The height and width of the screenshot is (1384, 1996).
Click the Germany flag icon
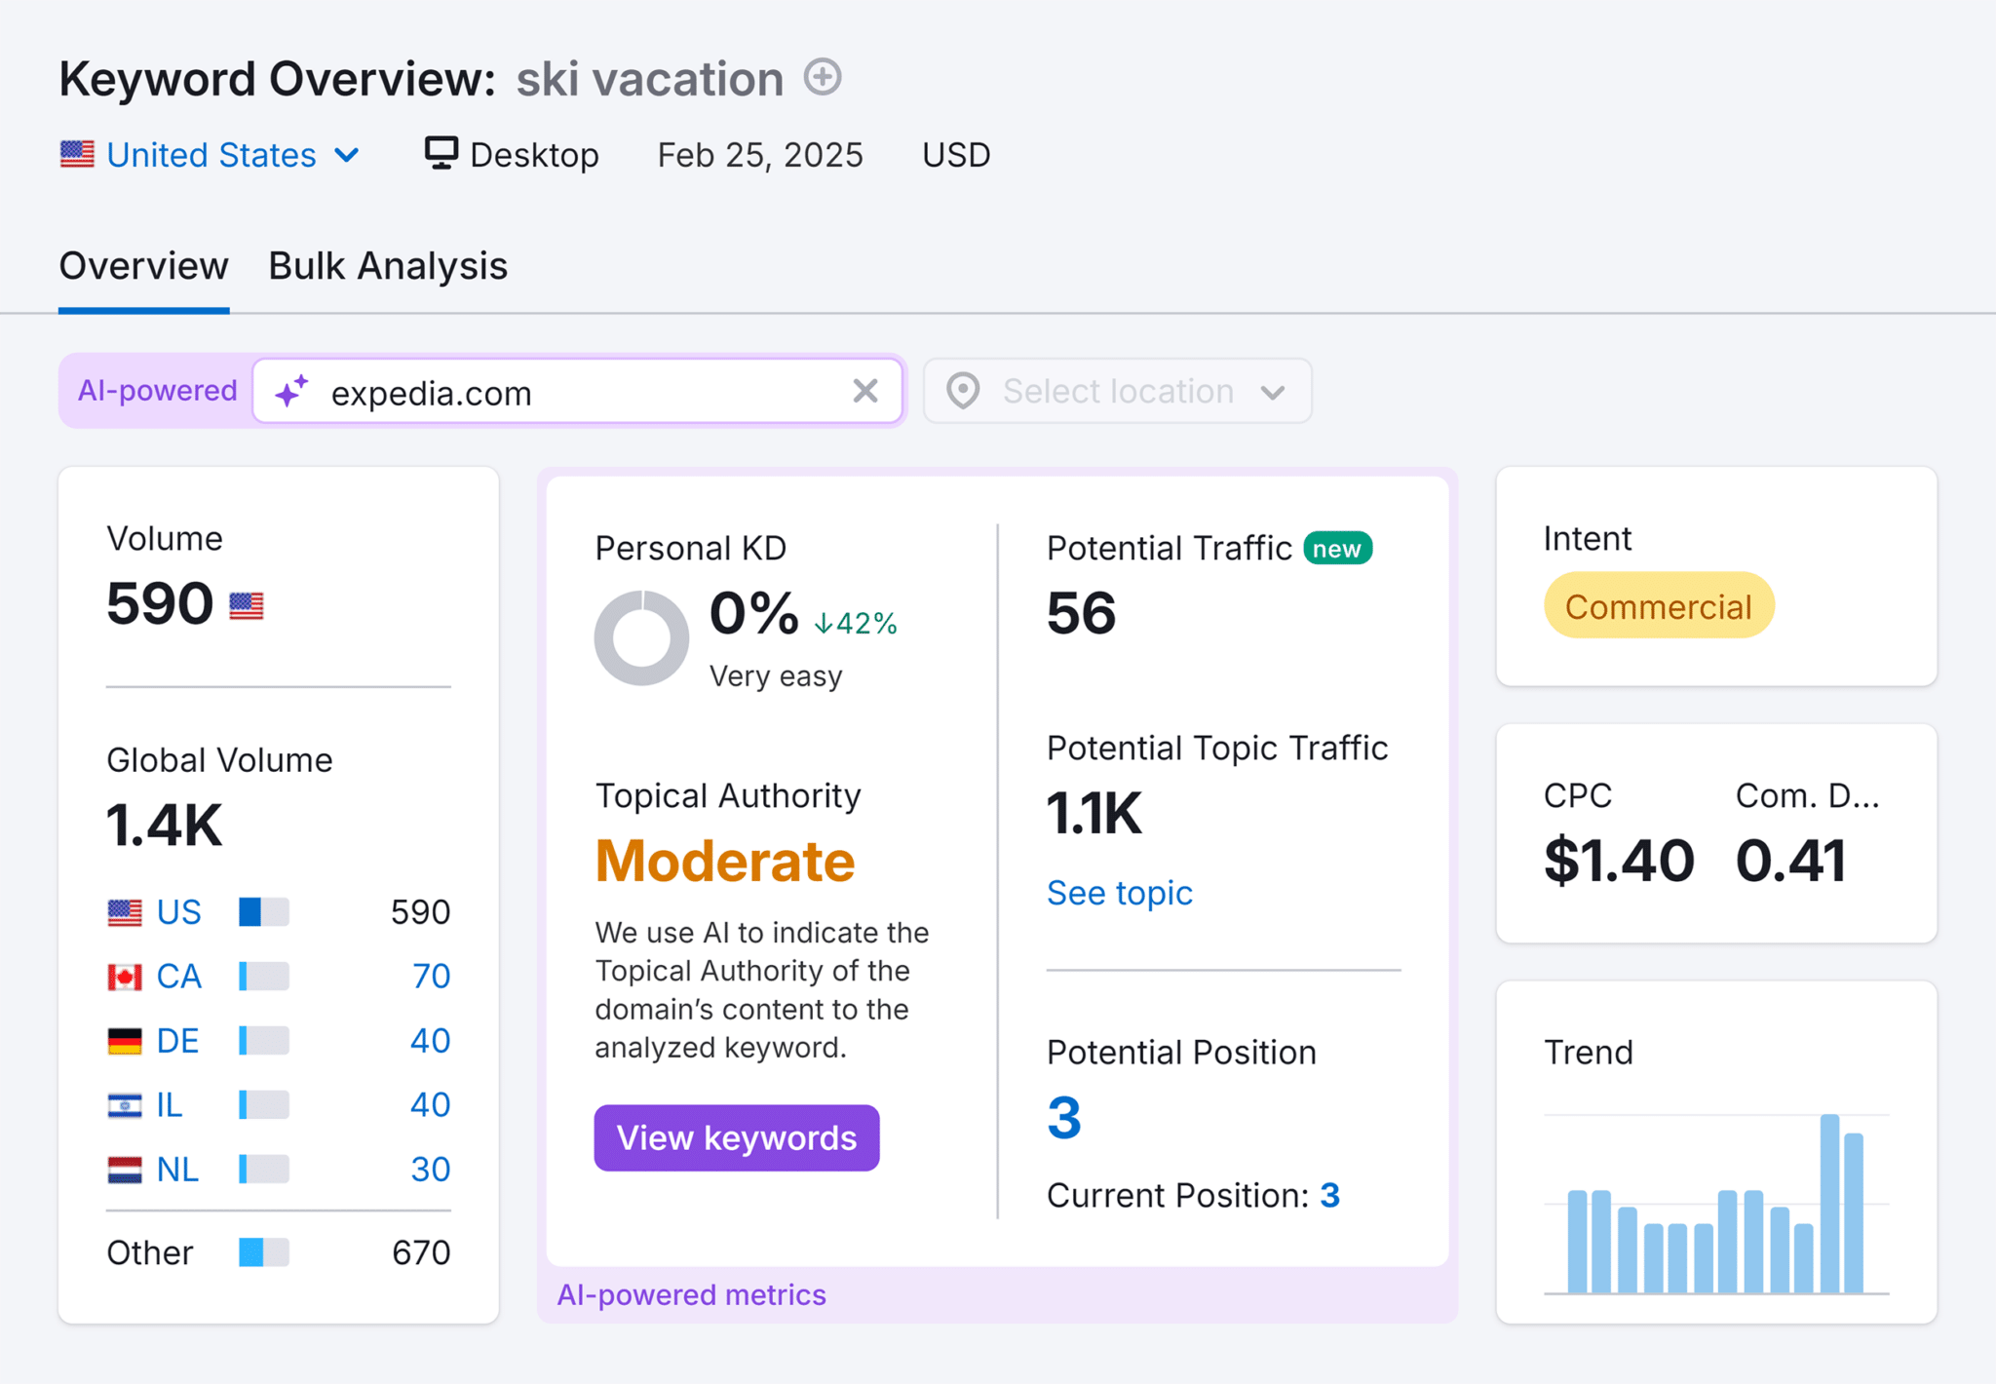coord(125,1041)
